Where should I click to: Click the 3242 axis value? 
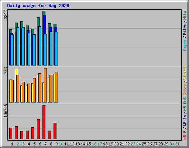6,14
